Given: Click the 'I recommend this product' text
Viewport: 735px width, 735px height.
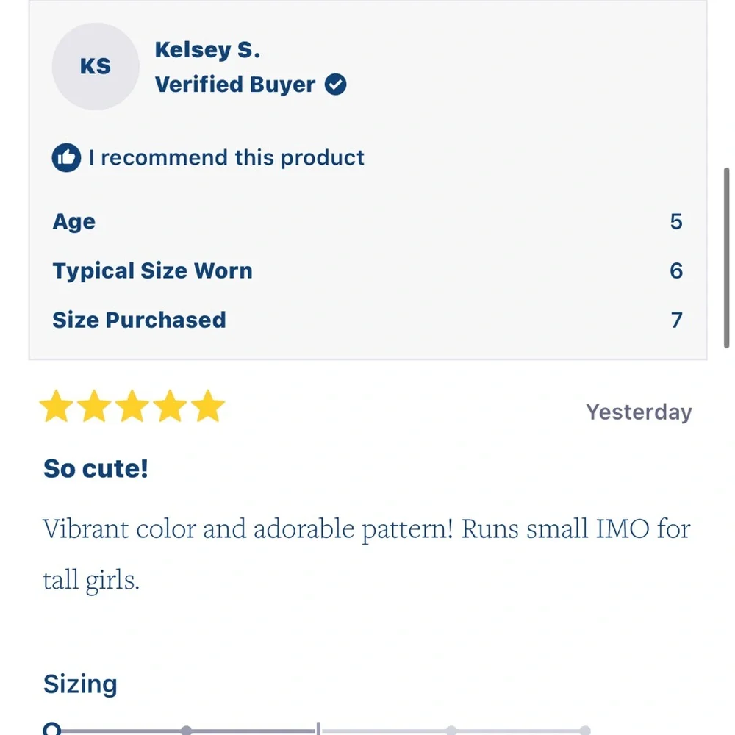Looking at the screenshot, I should pos(226,157).
